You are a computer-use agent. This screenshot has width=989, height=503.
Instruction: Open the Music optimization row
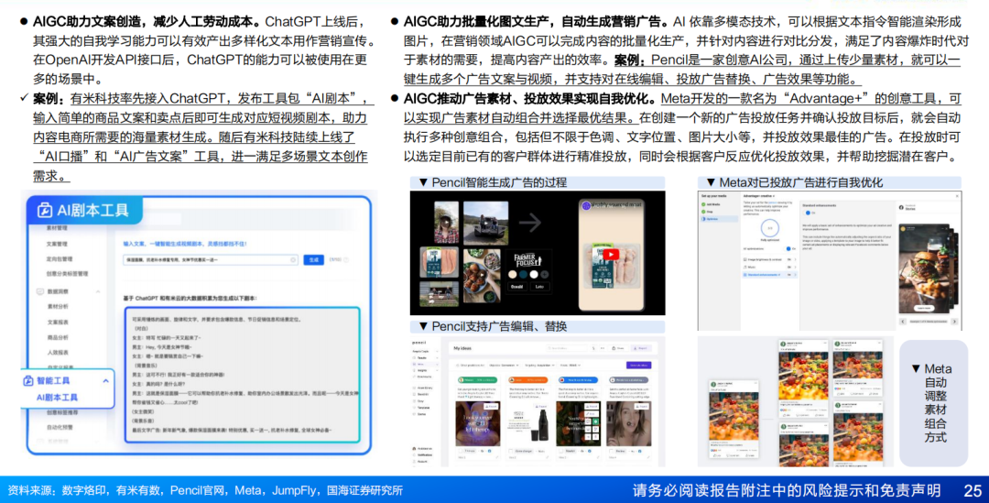pos(769,267)
